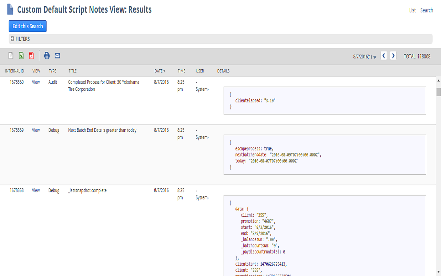Viewport: 441px width, 276px height.
Task: Sort by TIME column header
Action: pos(182,71)
